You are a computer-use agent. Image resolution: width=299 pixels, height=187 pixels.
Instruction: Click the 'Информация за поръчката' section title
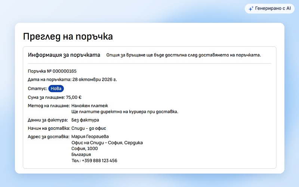(x=64, y=55)
